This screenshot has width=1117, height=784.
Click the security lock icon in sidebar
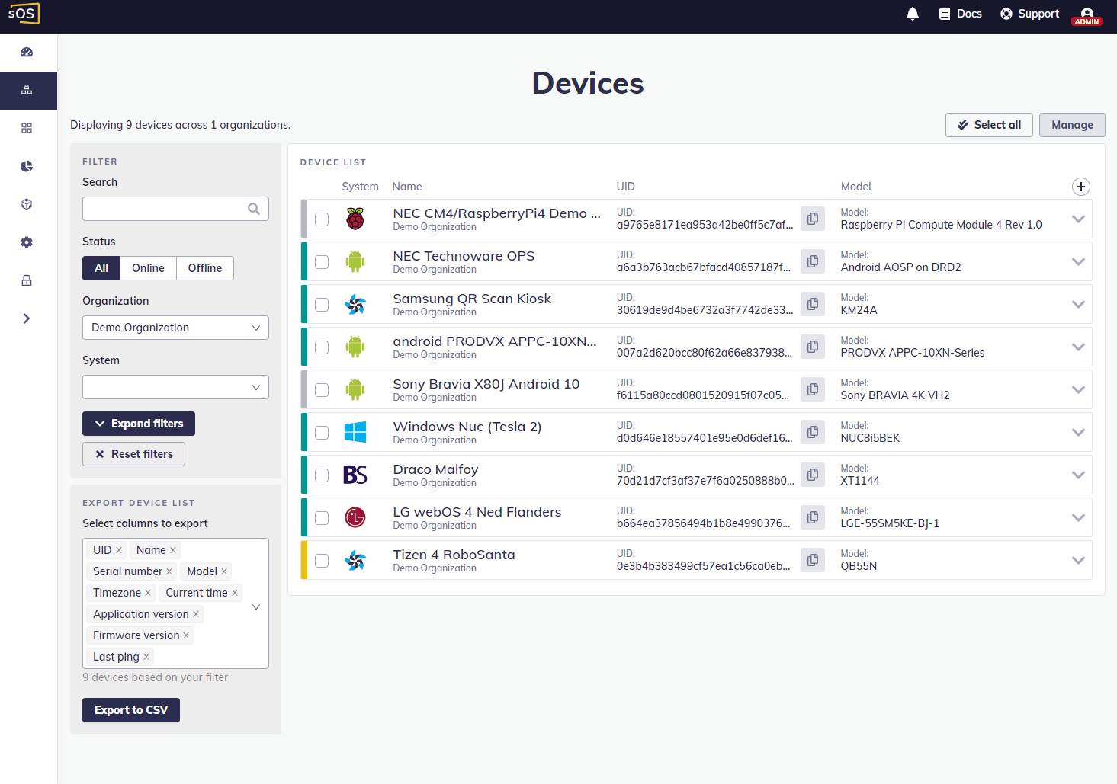point(27,280)
